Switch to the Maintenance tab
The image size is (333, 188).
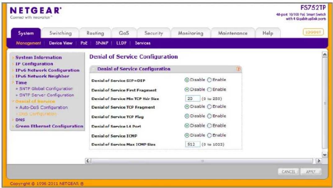[233, 33]
